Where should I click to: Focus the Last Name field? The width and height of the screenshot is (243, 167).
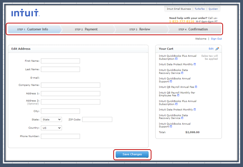click(x=61, y=69)
